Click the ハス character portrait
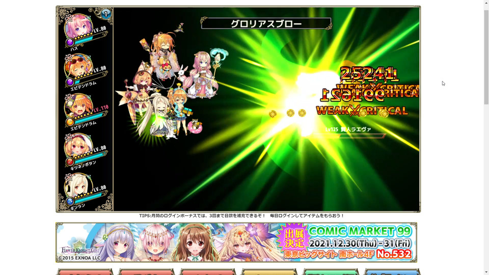This screenshot has width=489, height=275. (x=78, y=26)
